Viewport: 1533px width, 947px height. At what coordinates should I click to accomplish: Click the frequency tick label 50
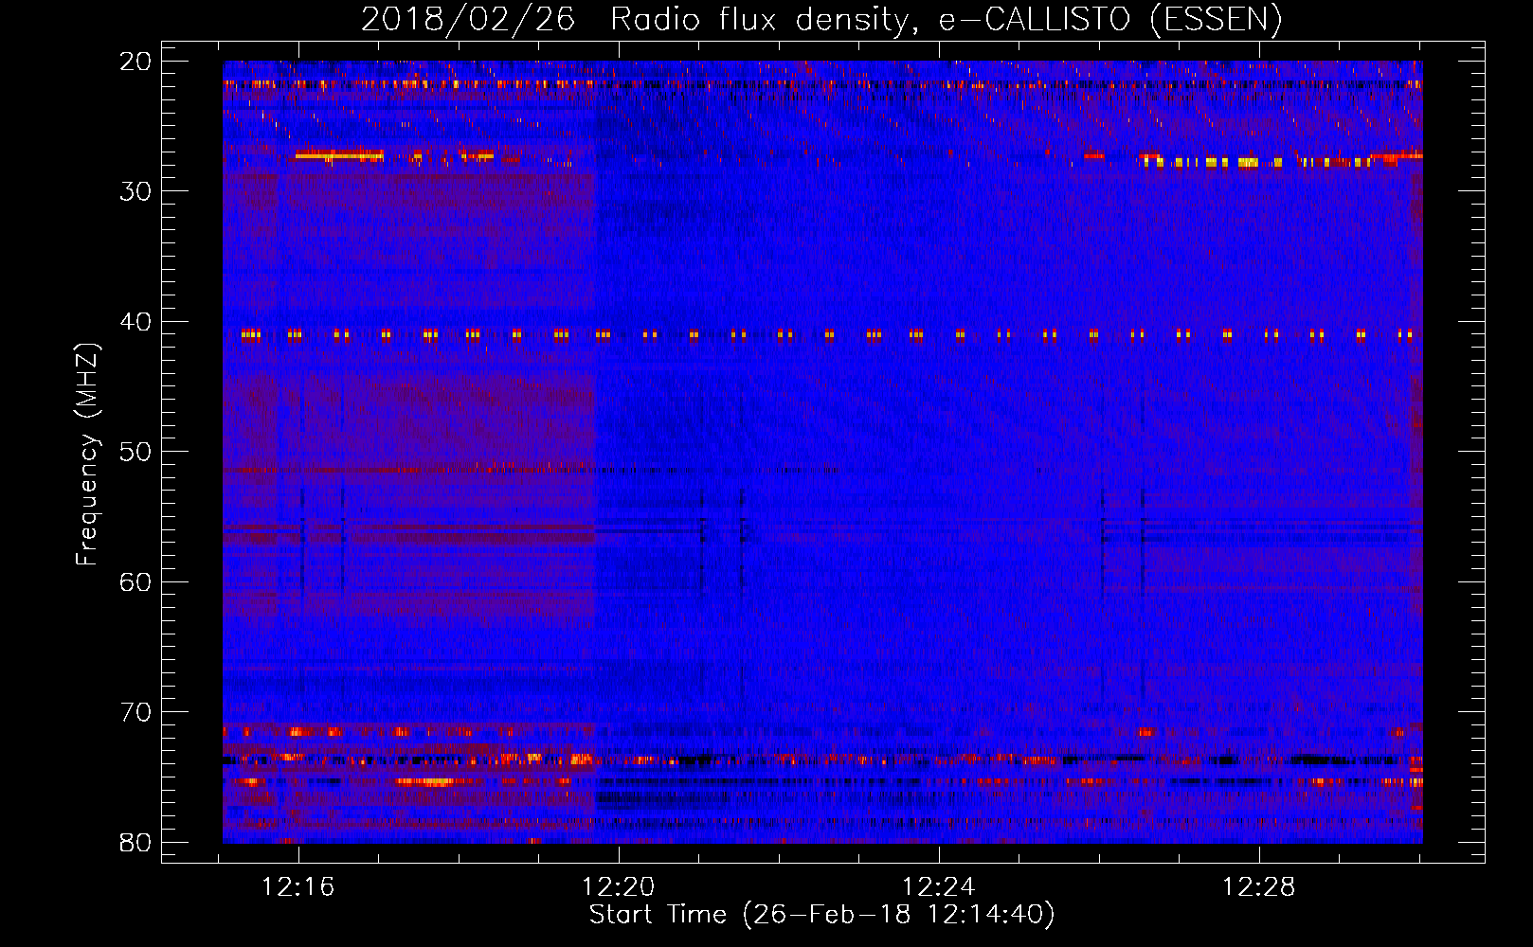coord(135,452)
